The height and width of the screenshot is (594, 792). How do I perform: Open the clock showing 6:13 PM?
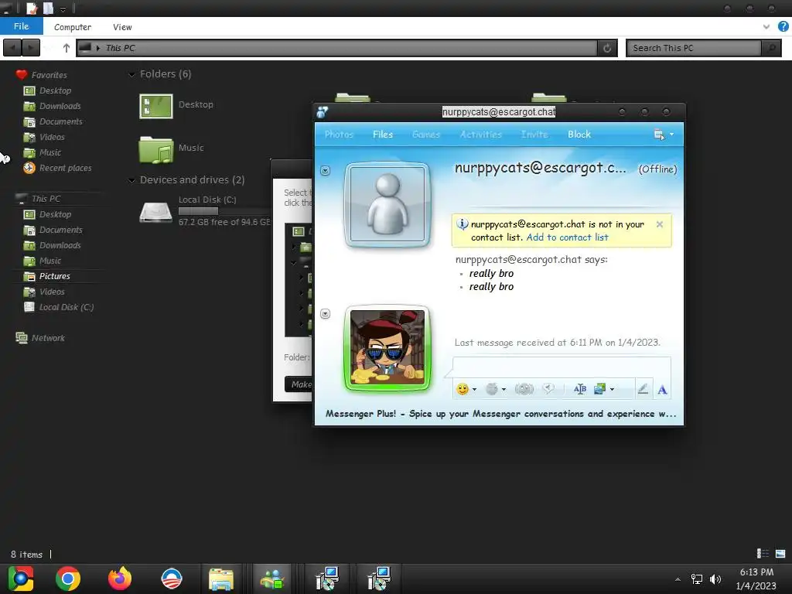pyautogui.click(x=756, y=579)
